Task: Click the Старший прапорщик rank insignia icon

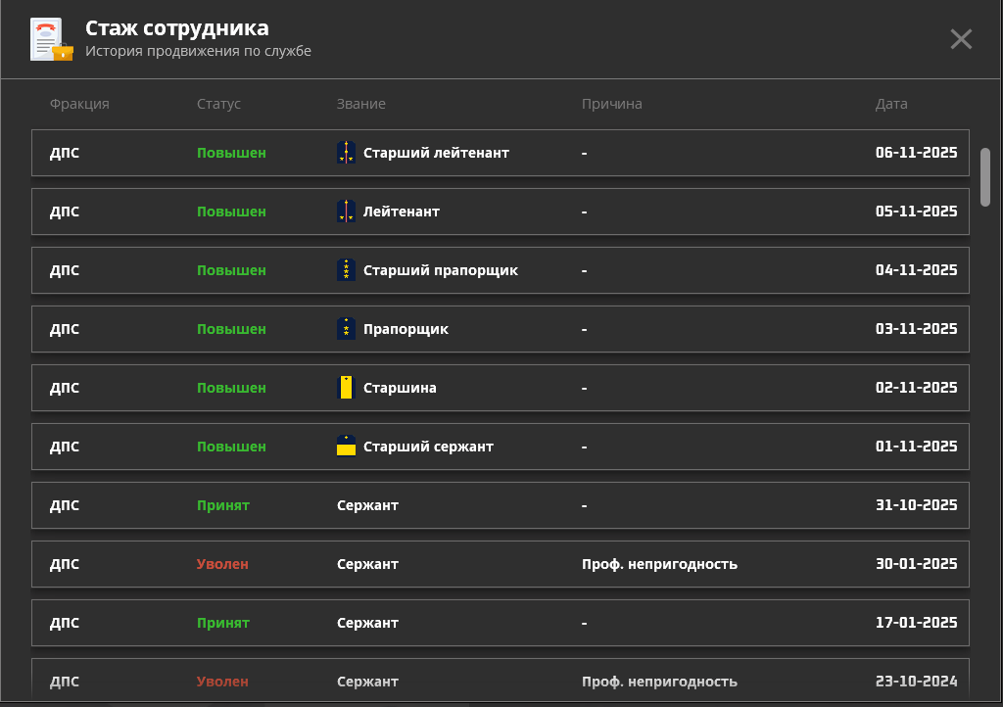Action: tap(346, 270)
